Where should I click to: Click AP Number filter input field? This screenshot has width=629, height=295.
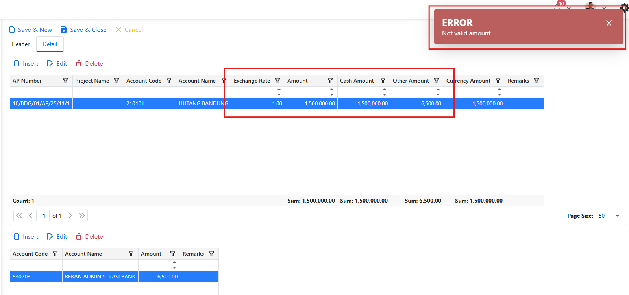point(41,92)
